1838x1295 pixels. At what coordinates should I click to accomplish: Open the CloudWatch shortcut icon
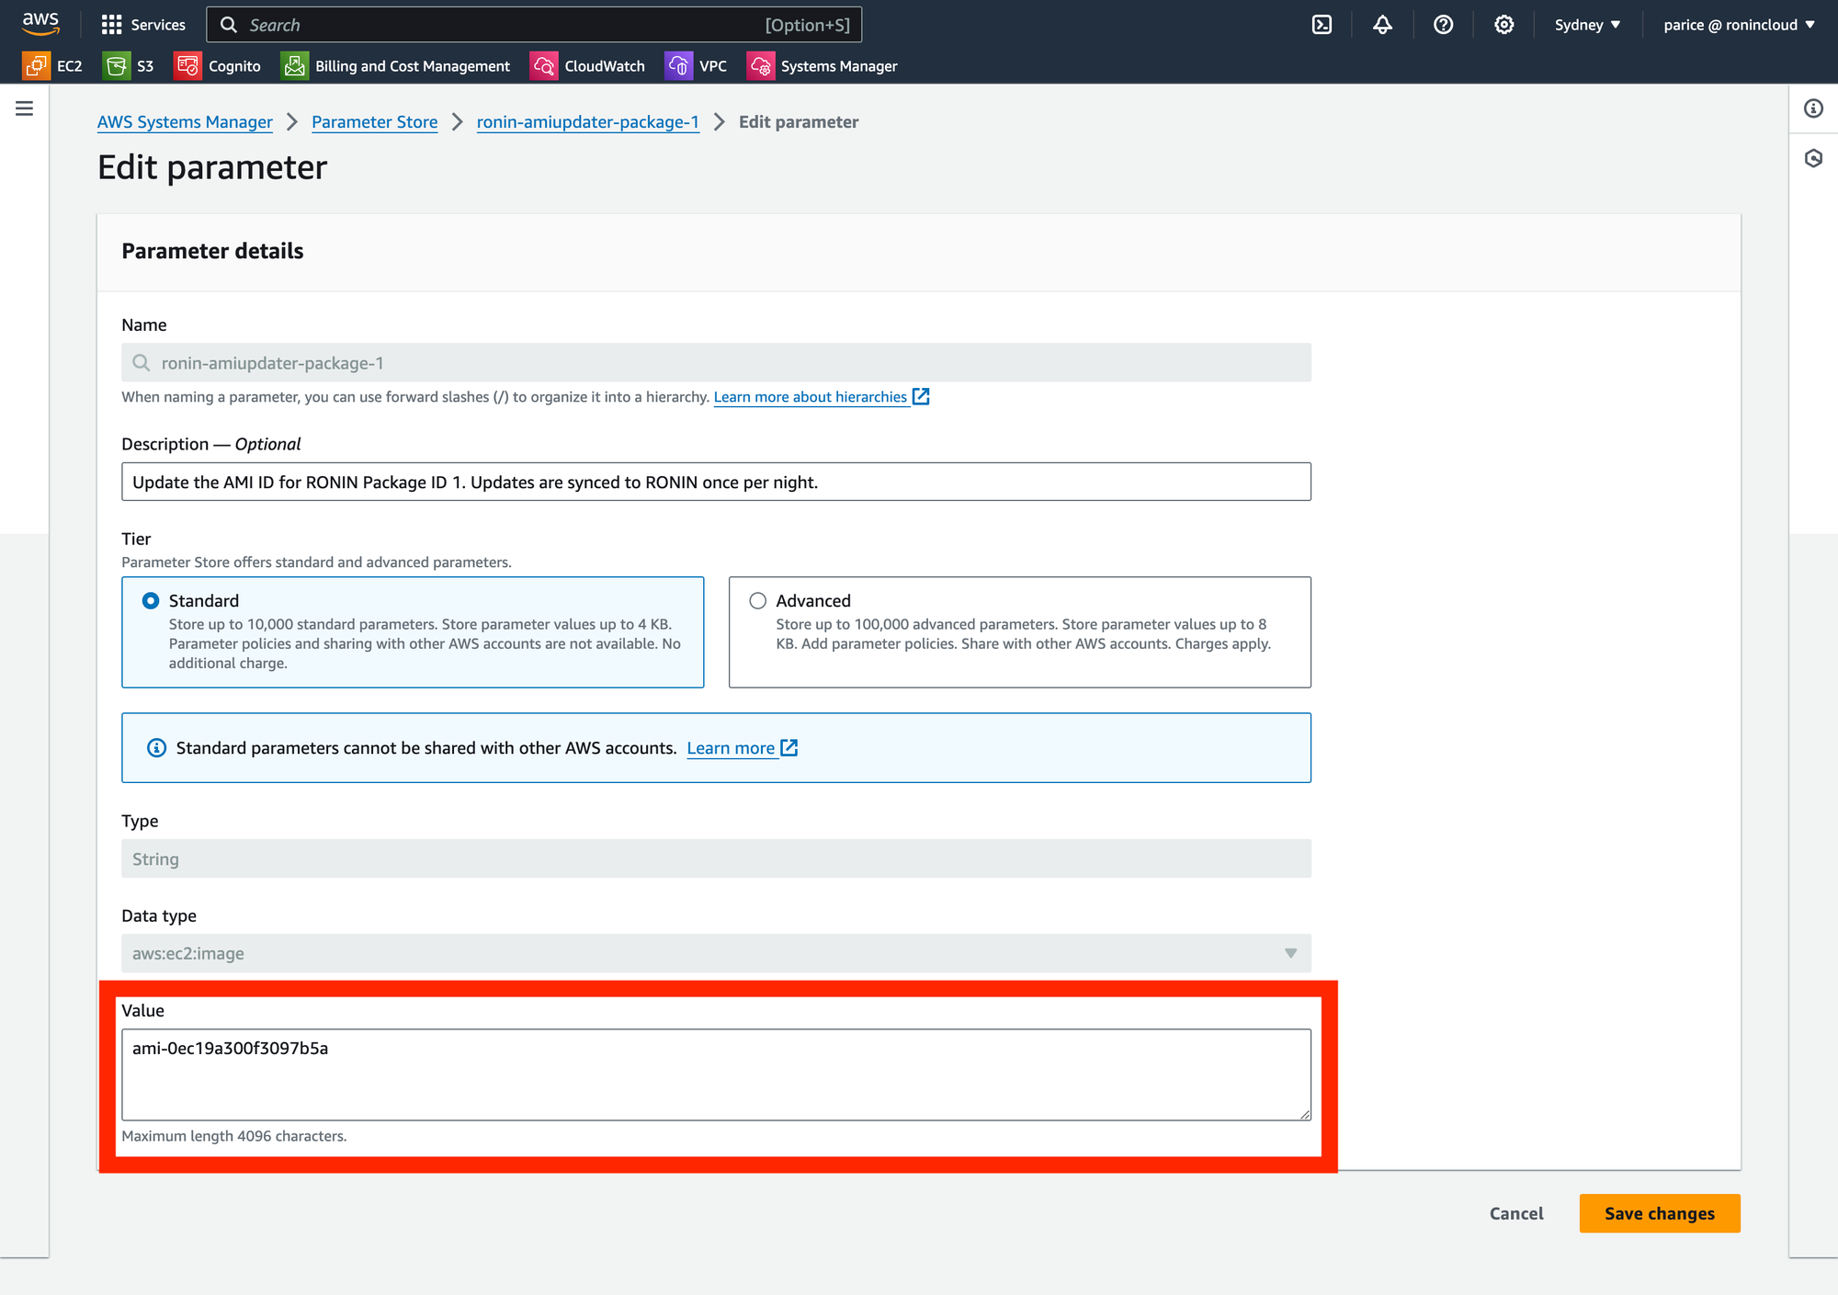point(544,66)
